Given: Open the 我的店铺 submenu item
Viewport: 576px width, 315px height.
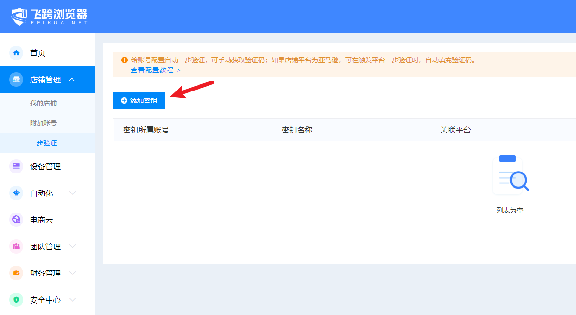Looking at the screenshot, I should [x=43, y=103].
